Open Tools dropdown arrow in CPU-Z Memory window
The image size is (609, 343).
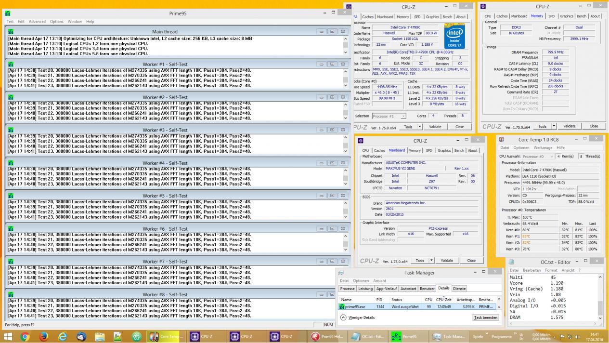(554, 126)
